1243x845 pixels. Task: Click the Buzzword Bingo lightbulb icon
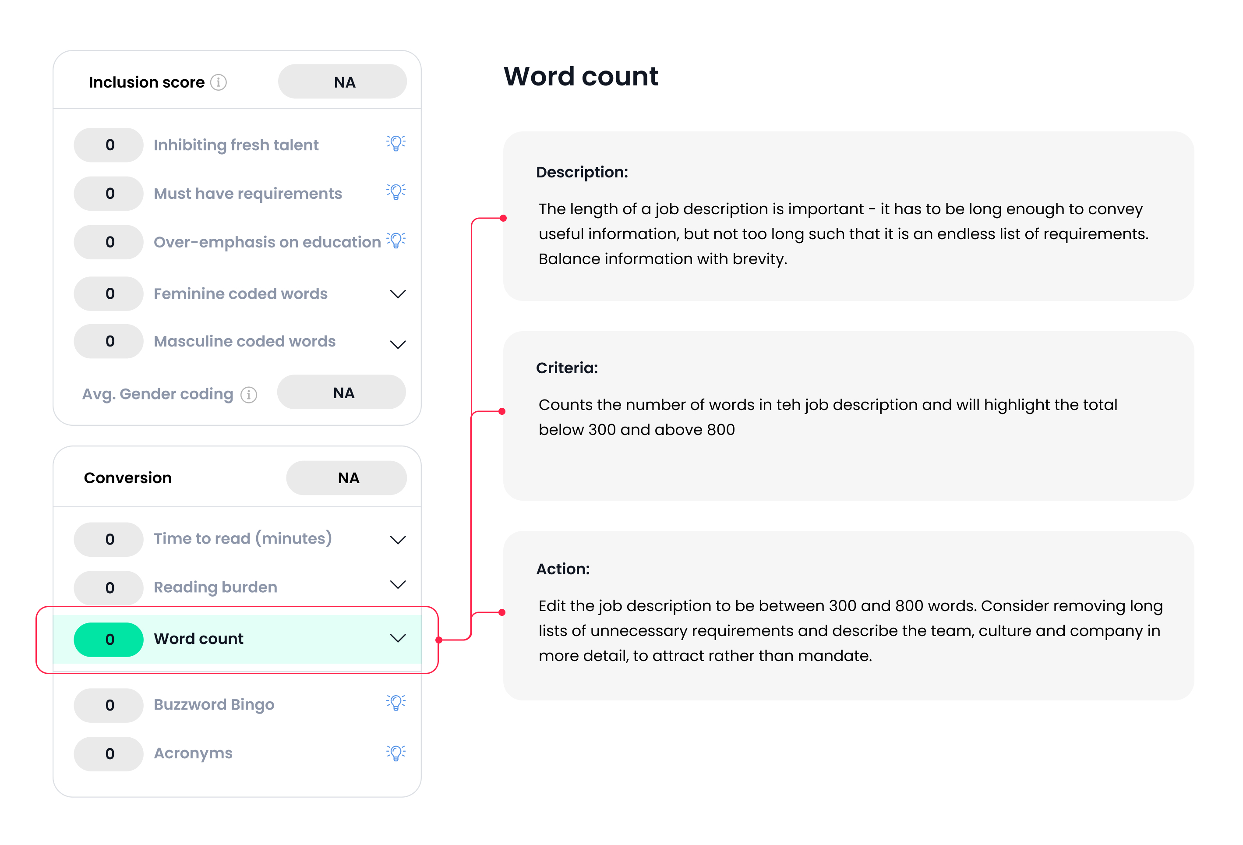[x=396, y=703]
